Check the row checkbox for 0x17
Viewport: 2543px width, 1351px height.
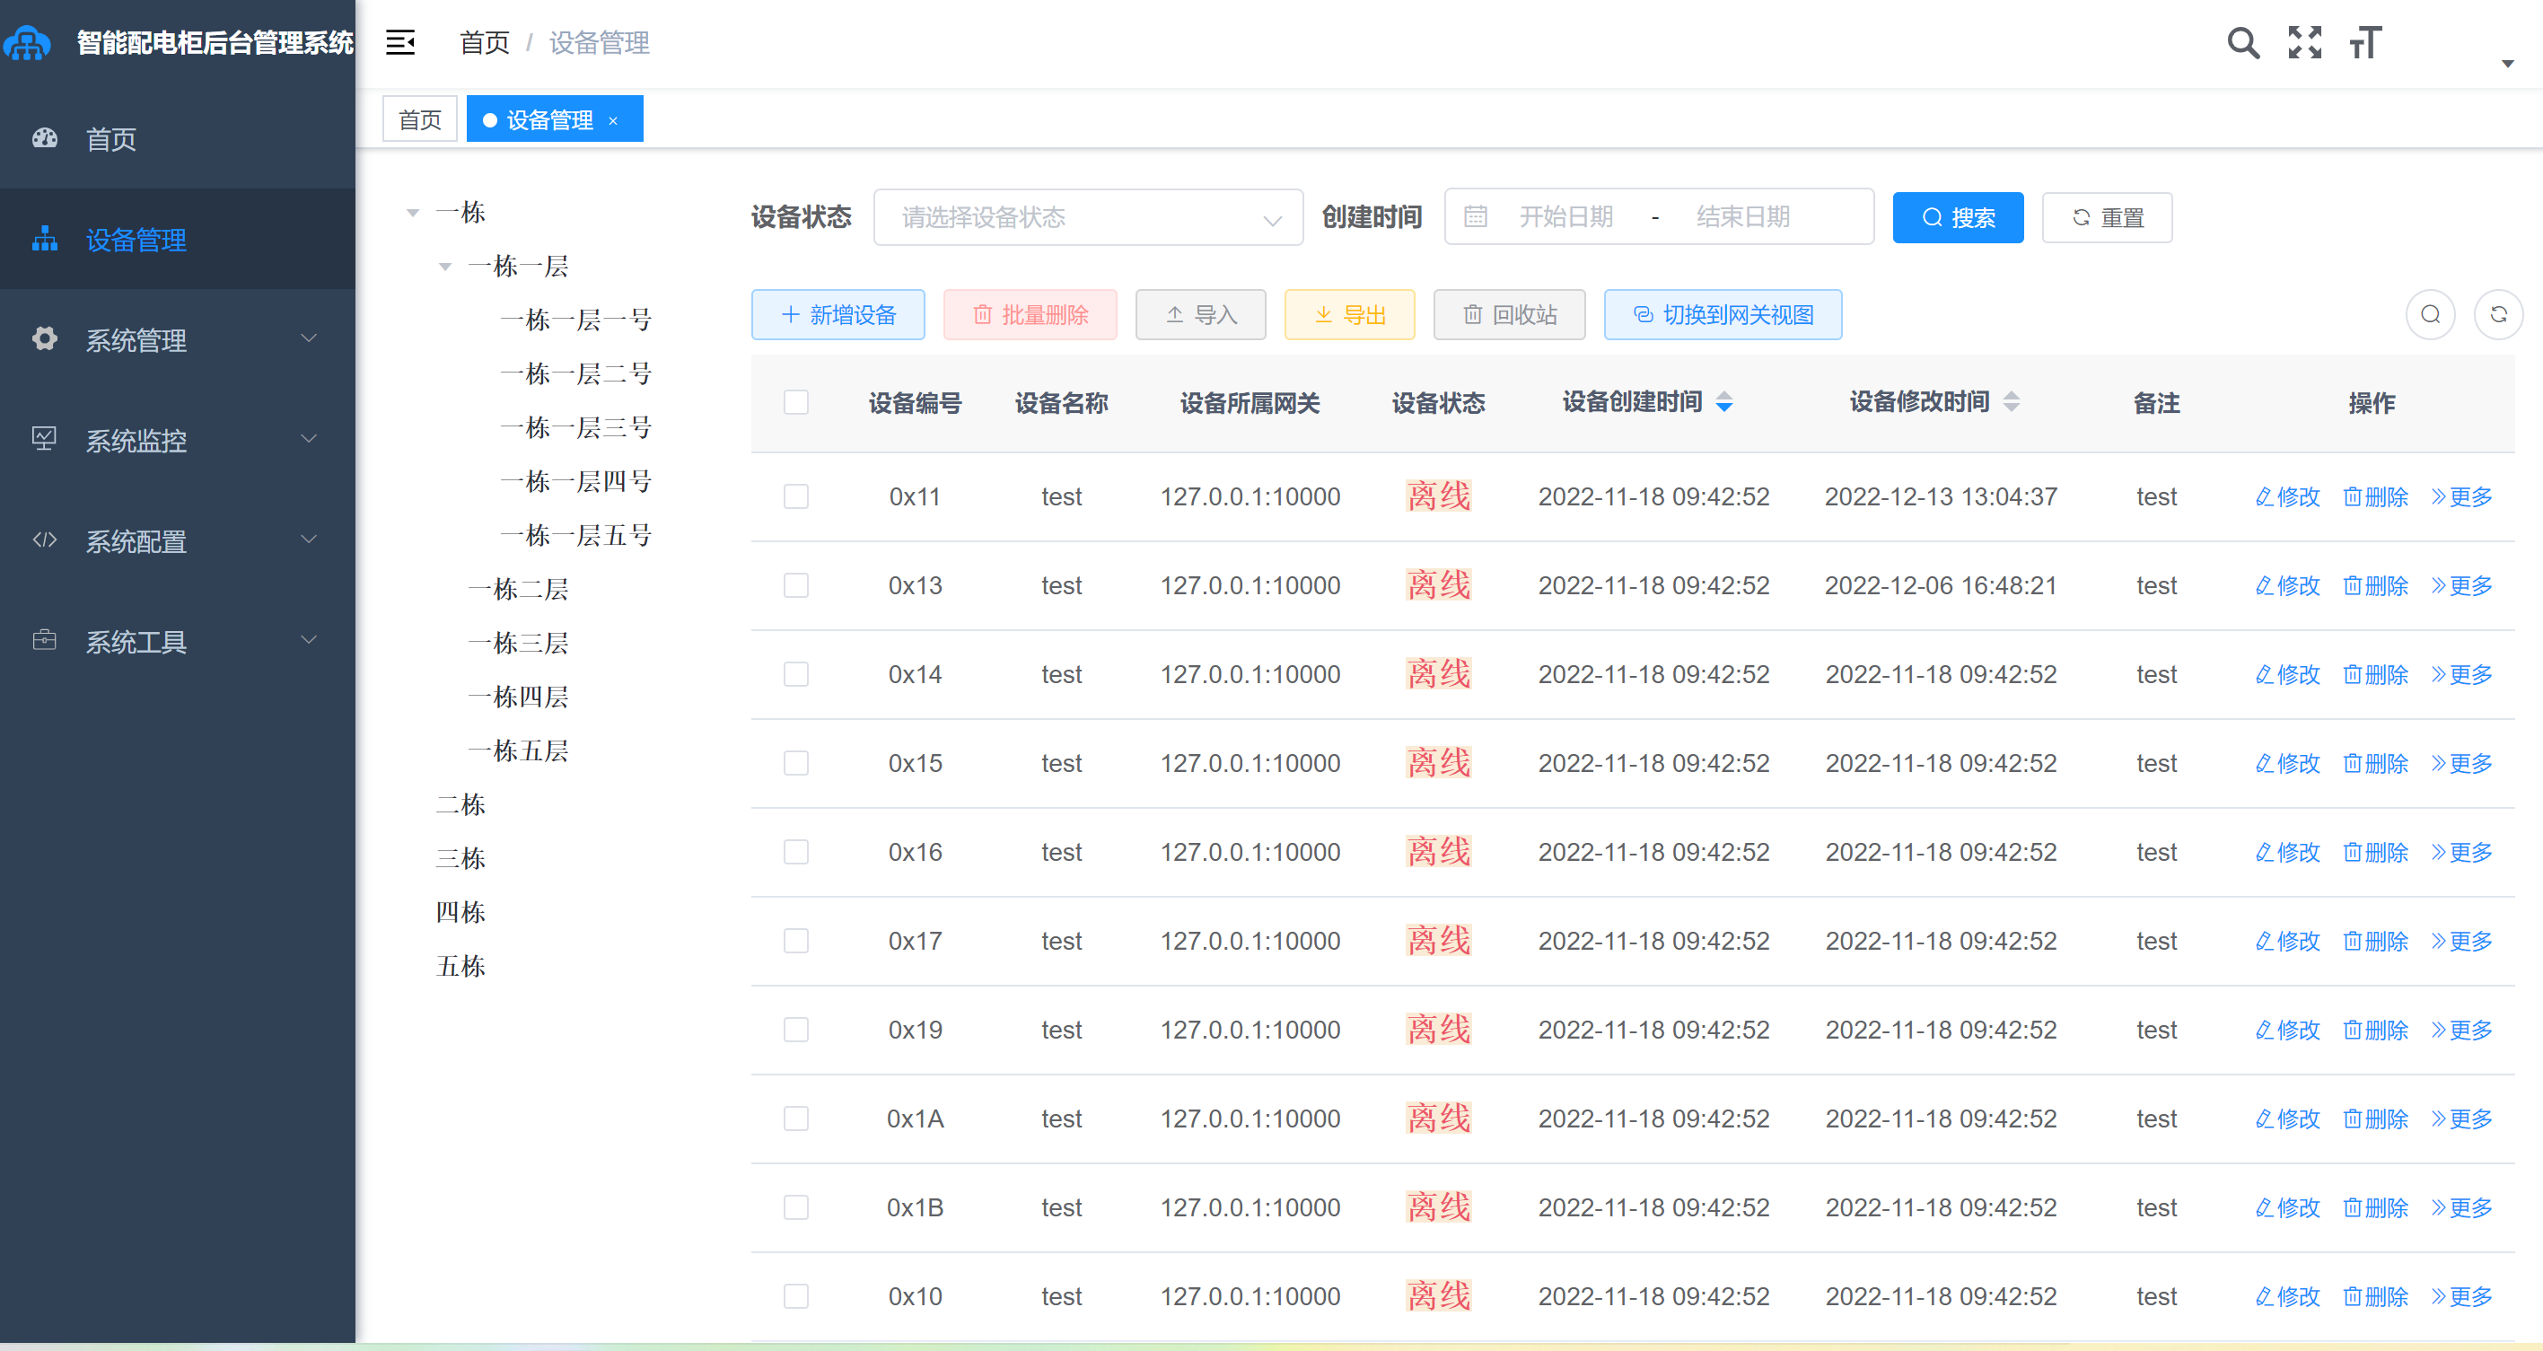(x=795, y=941)
